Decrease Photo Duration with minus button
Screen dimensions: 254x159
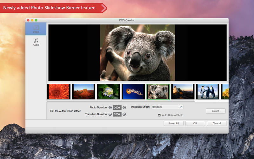point(110,107)
